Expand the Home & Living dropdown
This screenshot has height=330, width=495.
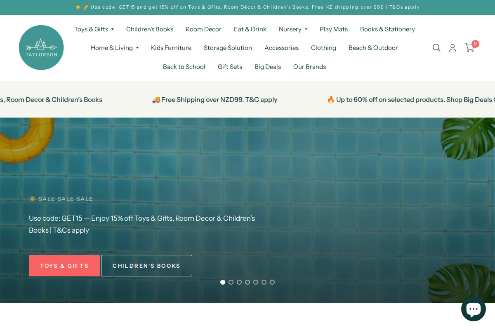[x=115, y=48]
